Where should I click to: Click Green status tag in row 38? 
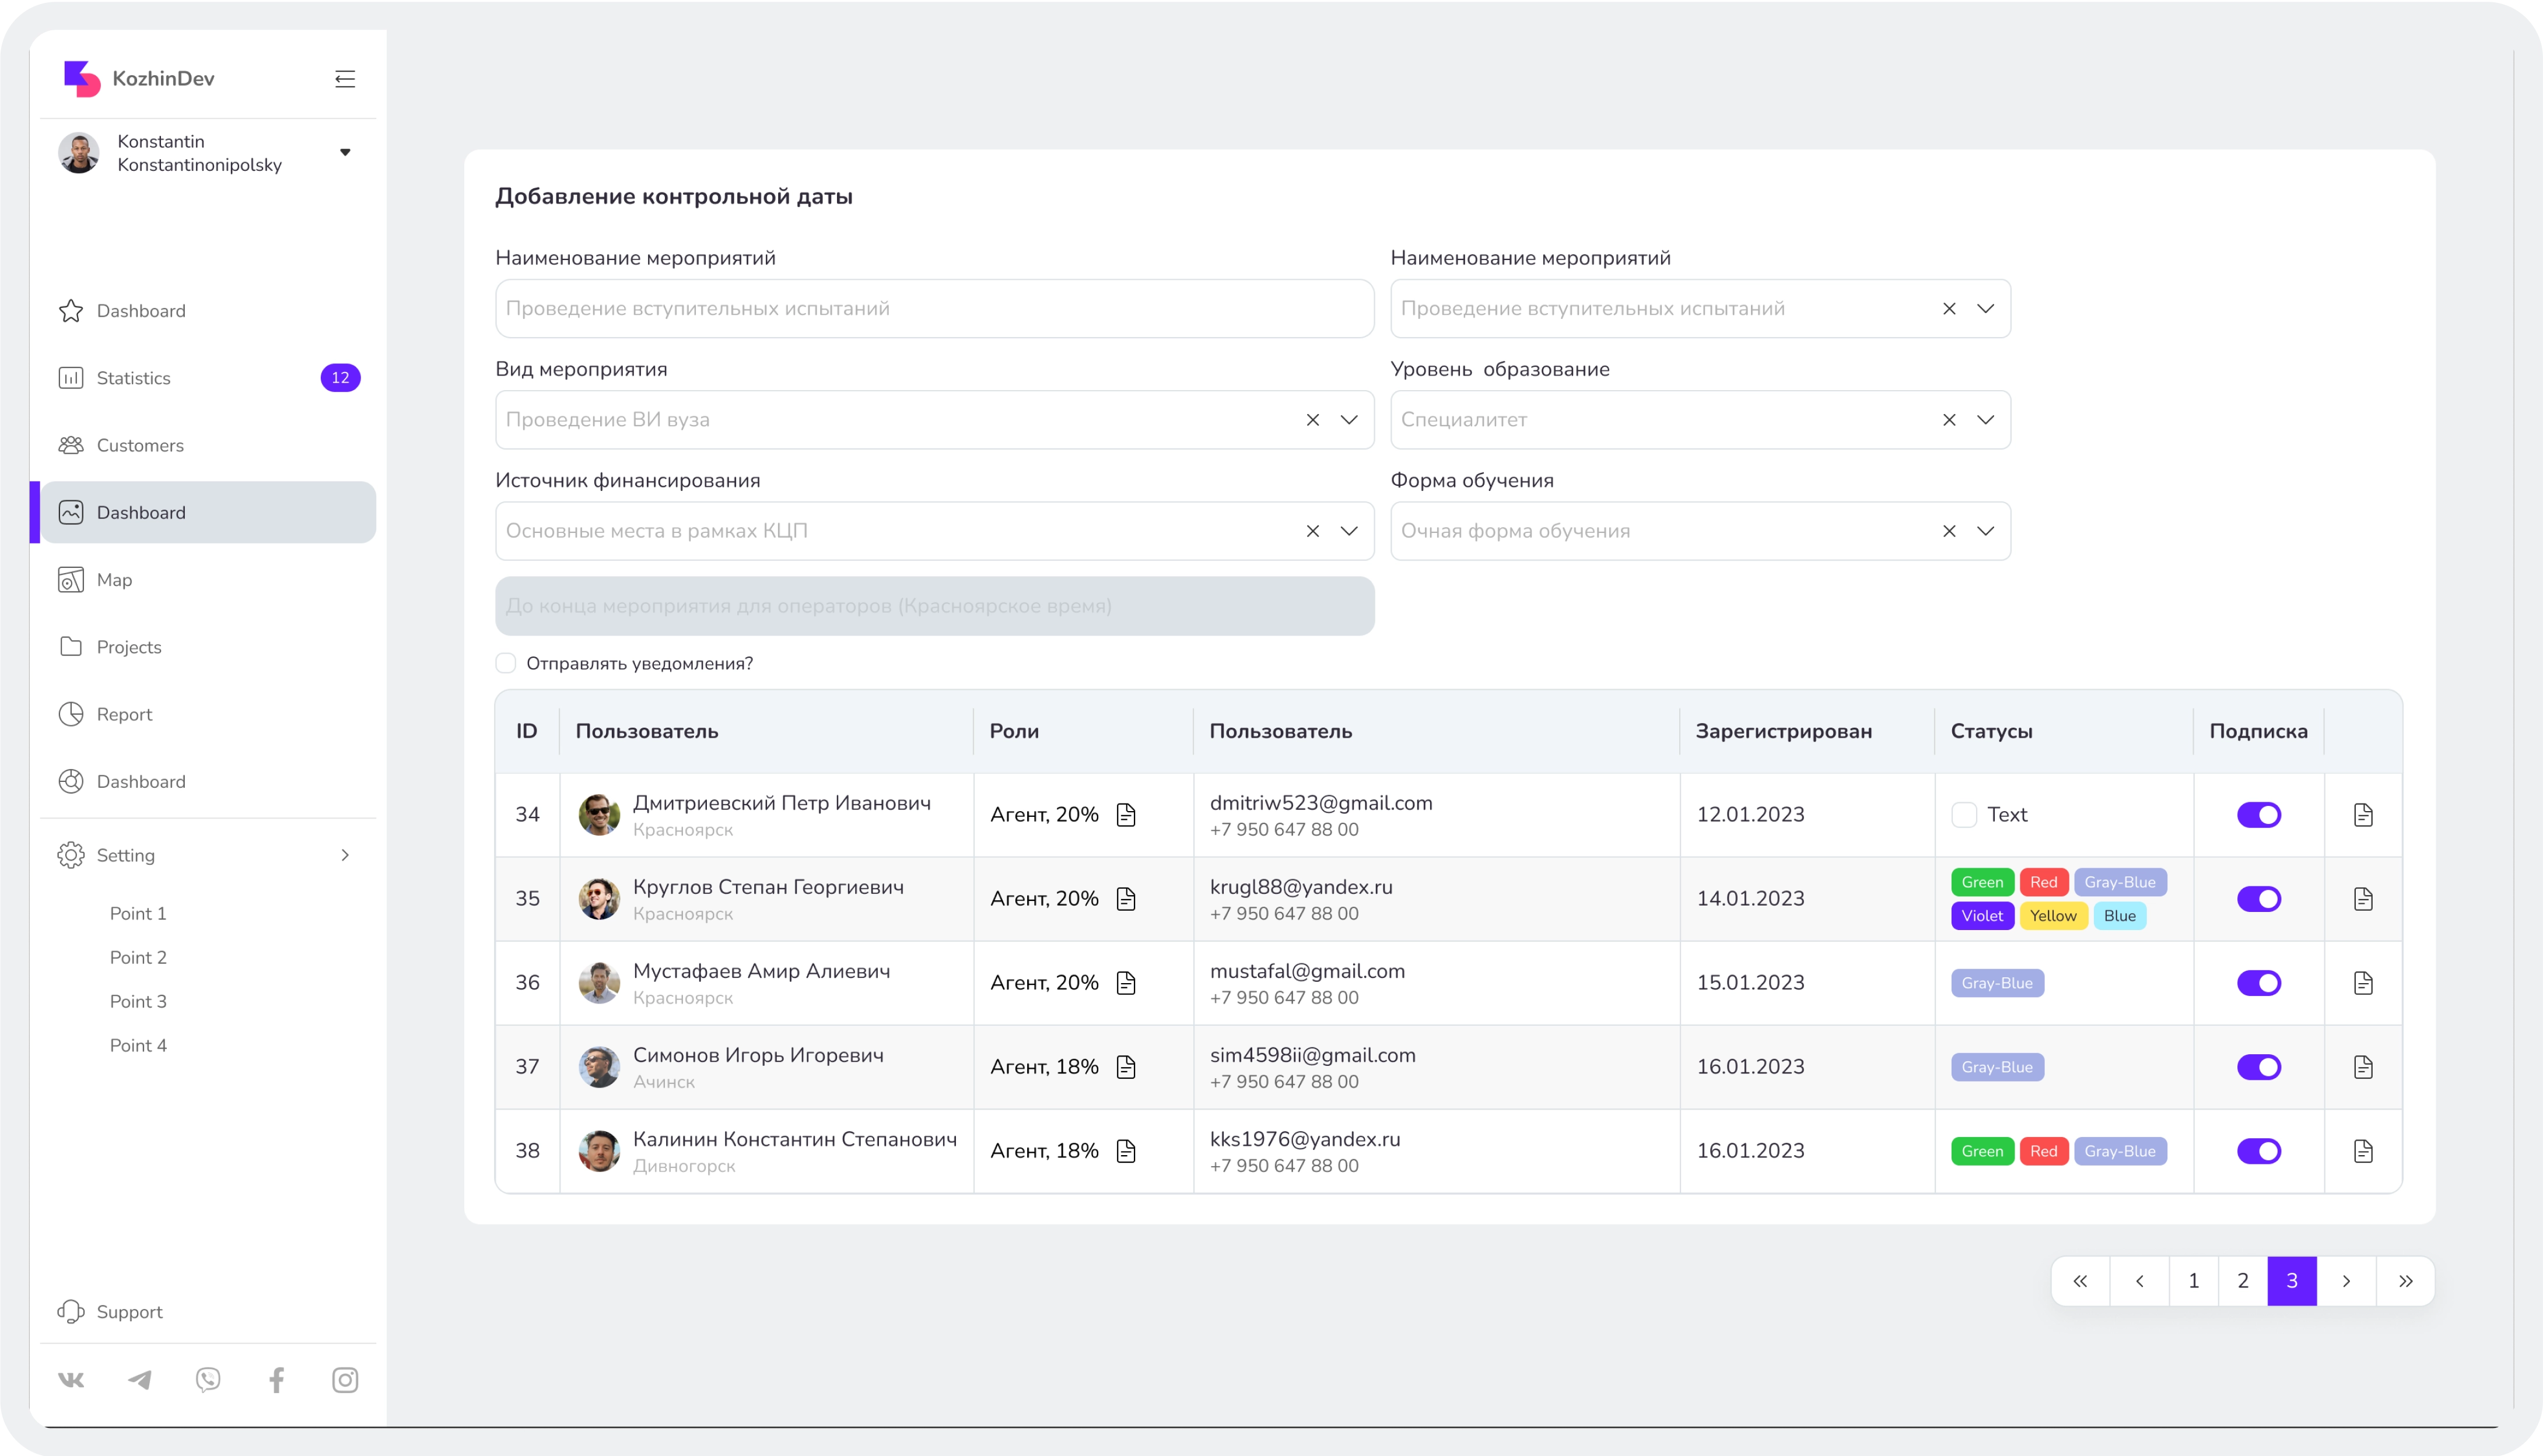point(1982,1151)
